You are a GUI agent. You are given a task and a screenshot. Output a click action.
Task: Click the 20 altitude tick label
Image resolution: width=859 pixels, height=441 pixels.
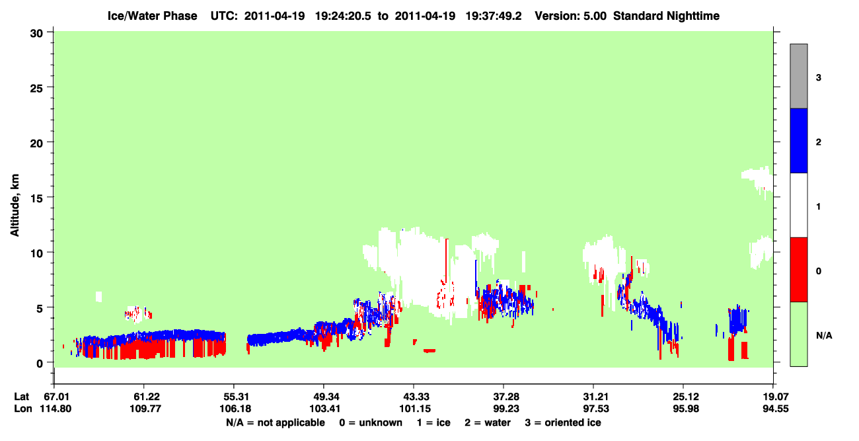tap(38, 142)
